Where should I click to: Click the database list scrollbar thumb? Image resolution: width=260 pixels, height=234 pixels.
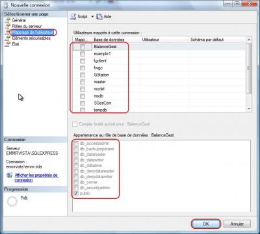[x=249, y=68]
